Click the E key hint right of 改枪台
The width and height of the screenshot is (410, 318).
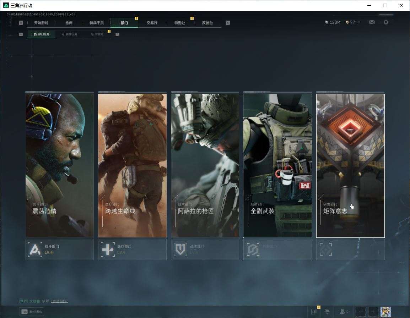pos(228,23)
